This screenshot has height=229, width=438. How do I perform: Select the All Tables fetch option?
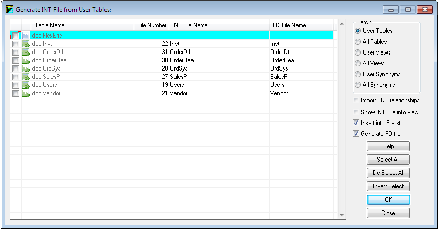tap(358, 42)
